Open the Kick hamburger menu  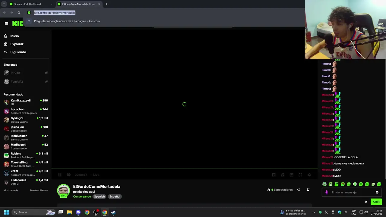[x=6, y=24]
